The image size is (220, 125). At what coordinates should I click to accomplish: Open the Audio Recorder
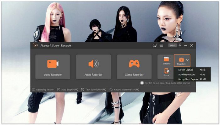point(93,67)
